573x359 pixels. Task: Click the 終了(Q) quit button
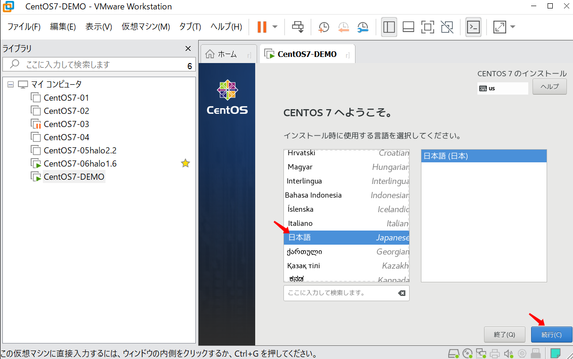(504, 335)
